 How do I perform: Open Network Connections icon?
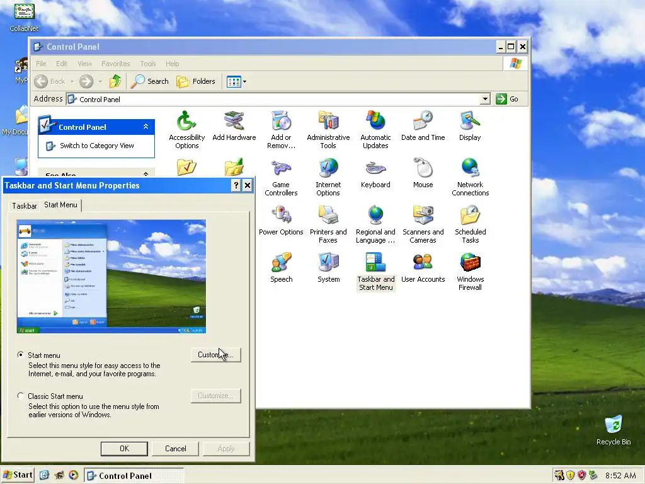pos(470,177)
